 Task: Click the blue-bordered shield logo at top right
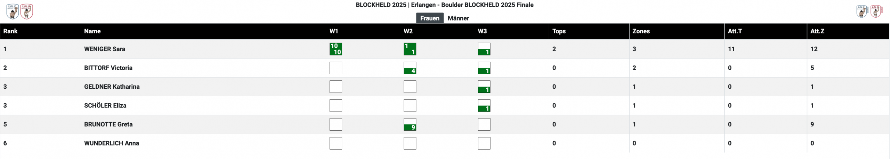pos(862,11)
